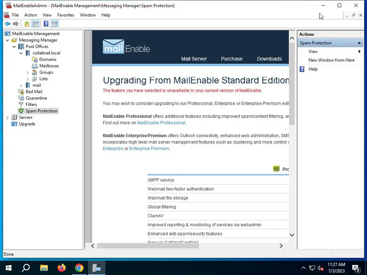Open the Favorites menu
This screenshot has height=275, width=367.
(x=66, y=15)
